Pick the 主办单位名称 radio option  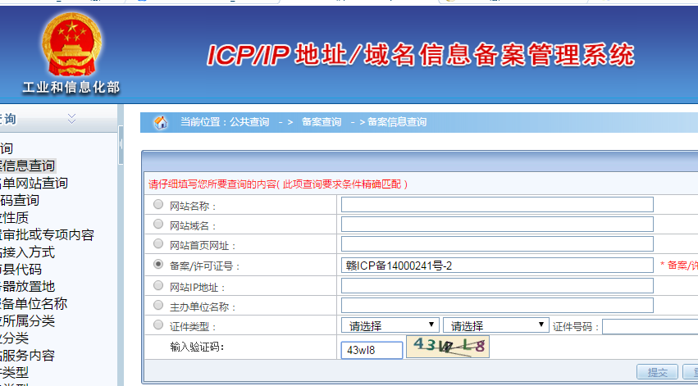point(158,306)
